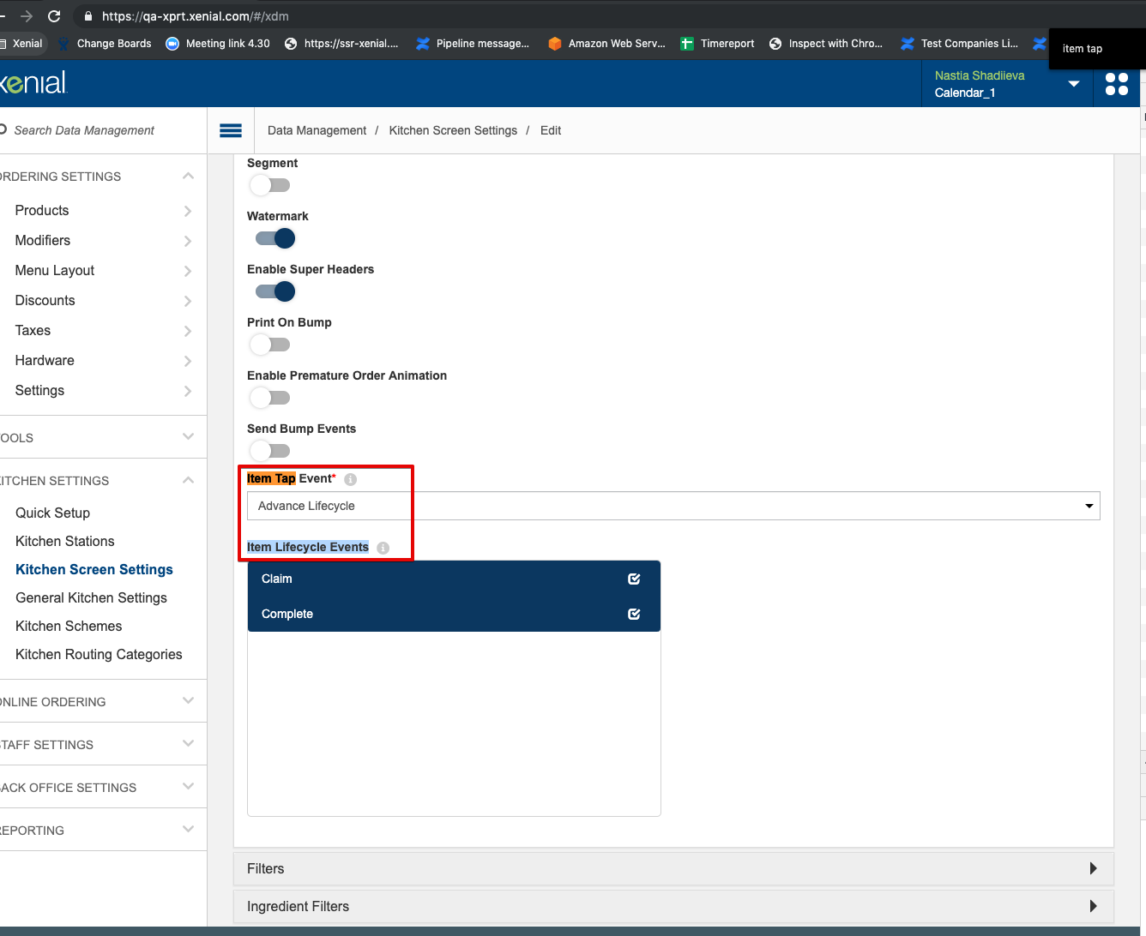Open the Timereport bookmark
This screenshot has height=936, width=1146.
point(717,44)
